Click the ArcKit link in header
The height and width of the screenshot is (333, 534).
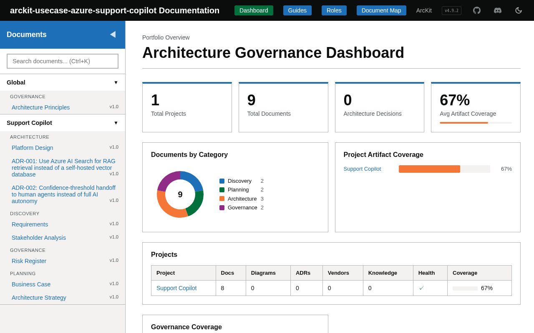tap(424, 10)
